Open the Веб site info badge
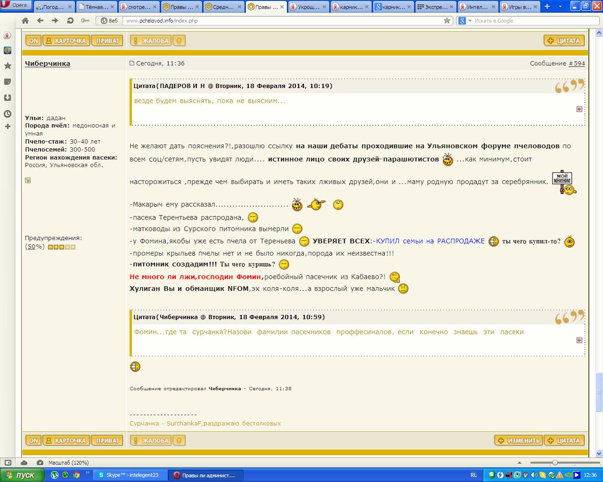603x482 pixels. point(109,21)
